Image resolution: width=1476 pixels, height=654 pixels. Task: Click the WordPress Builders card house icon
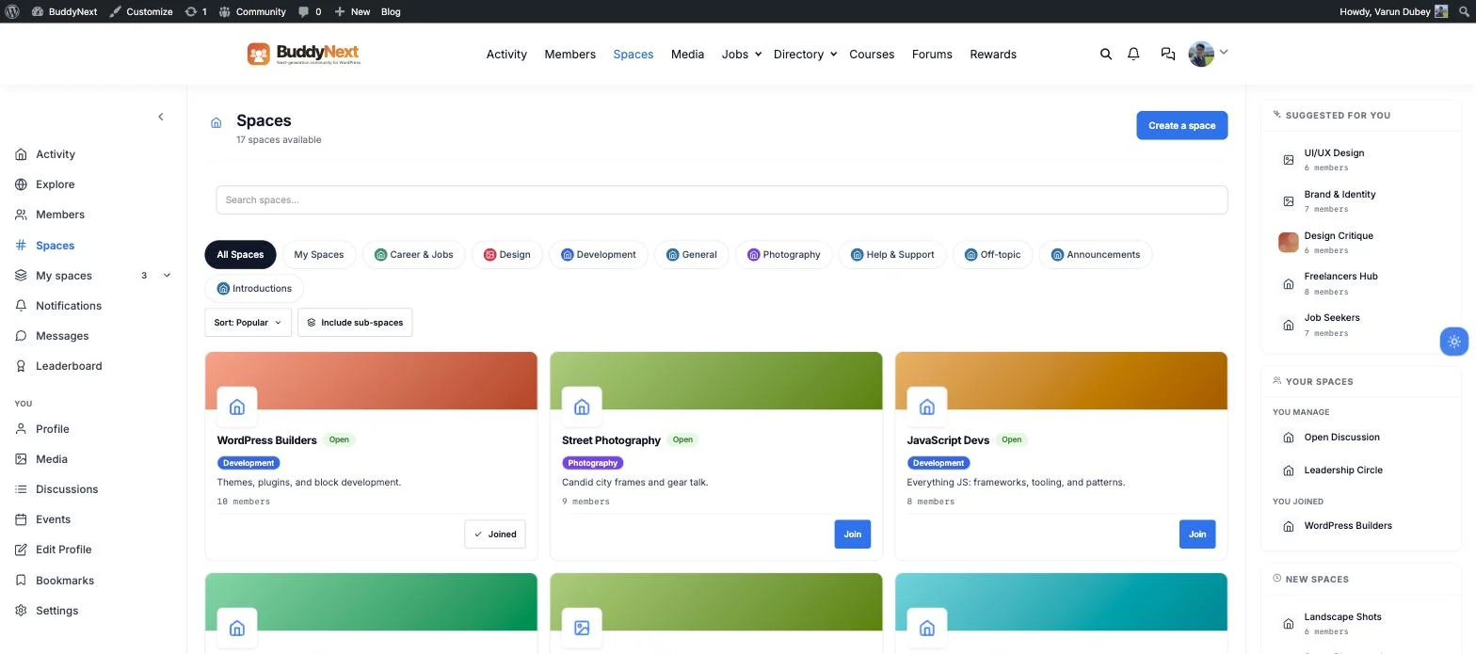tap(237, 407)
